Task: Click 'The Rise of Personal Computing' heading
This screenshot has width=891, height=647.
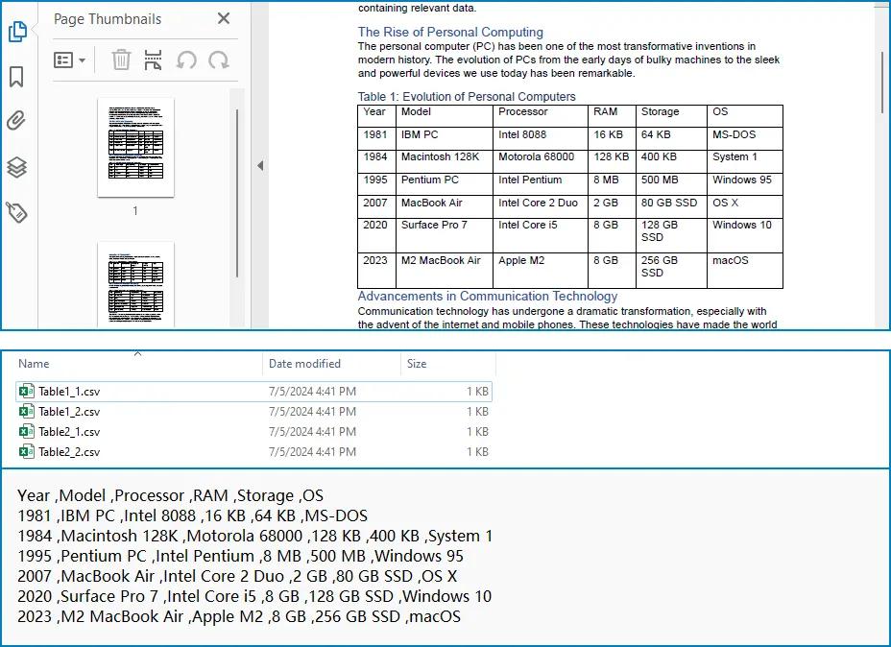Action: pos(450,32)
